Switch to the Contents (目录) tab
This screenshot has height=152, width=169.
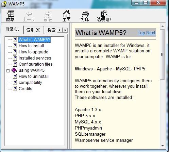pos(12,30)
